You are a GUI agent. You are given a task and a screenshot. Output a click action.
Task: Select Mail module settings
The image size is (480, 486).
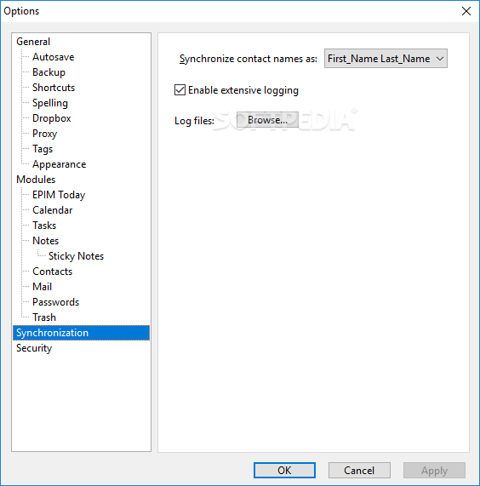click(43, 287)
